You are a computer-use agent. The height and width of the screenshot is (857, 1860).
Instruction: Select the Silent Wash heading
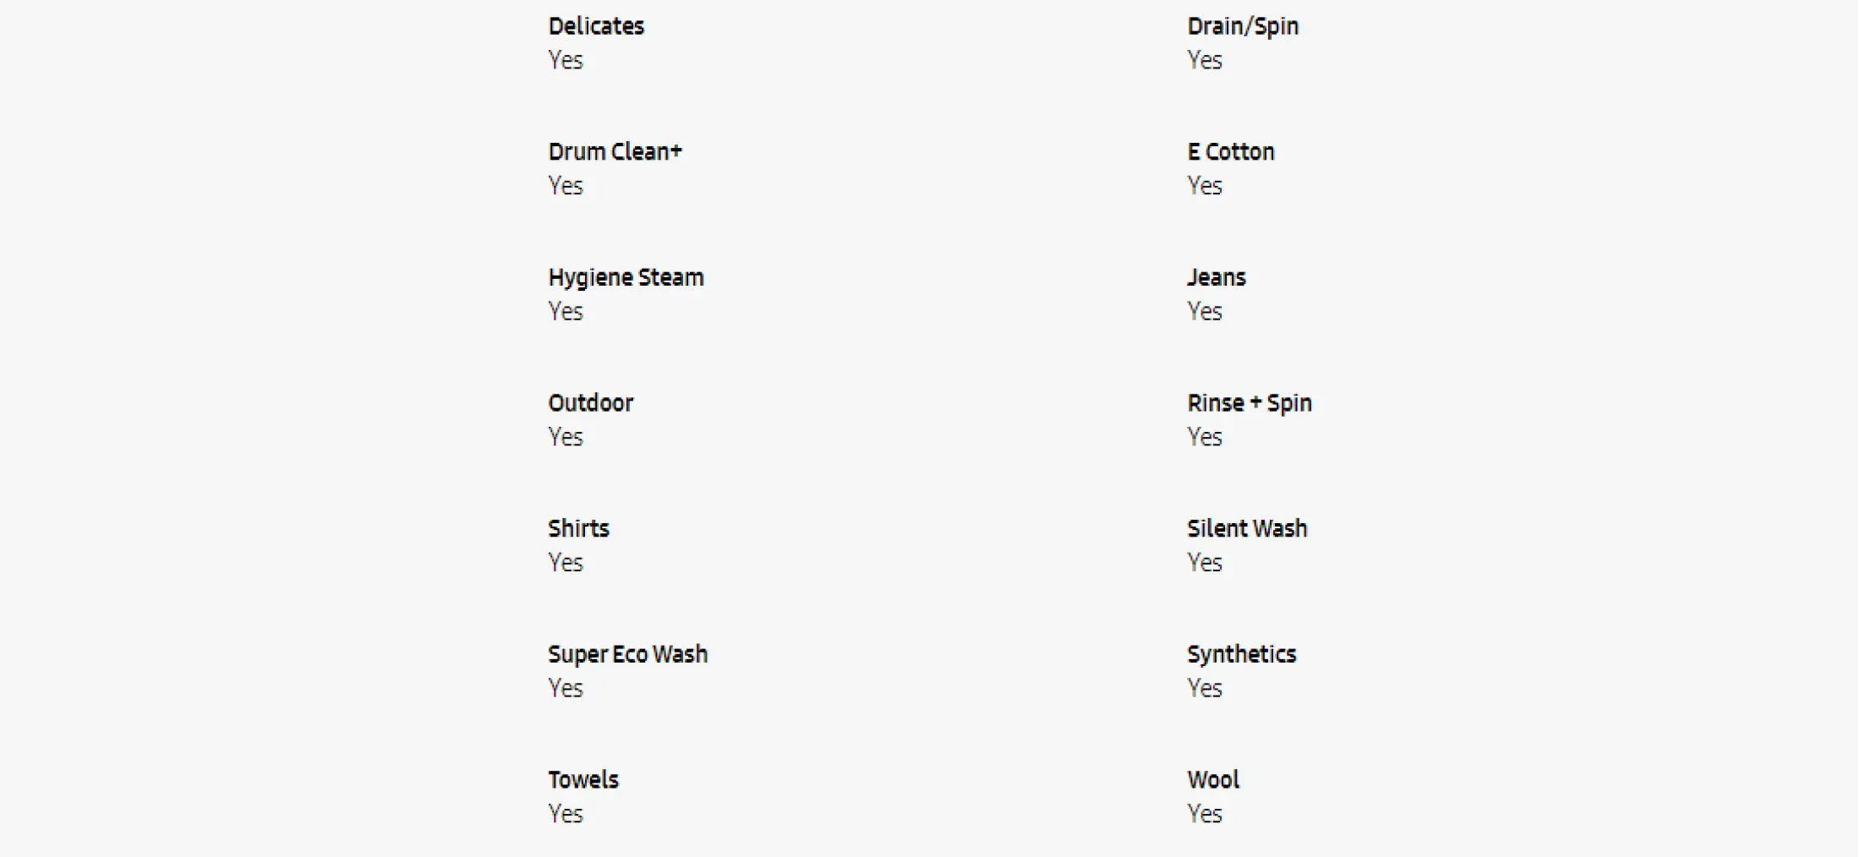click(x=1247, y=529)
